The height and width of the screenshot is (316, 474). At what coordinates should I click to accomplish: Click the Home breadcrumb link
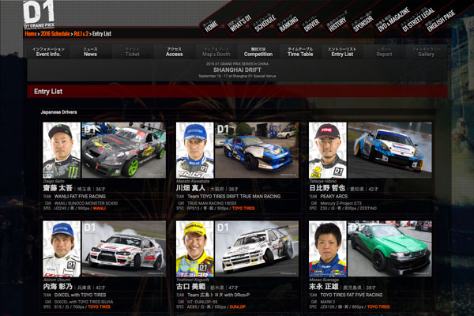click(30, 35)
